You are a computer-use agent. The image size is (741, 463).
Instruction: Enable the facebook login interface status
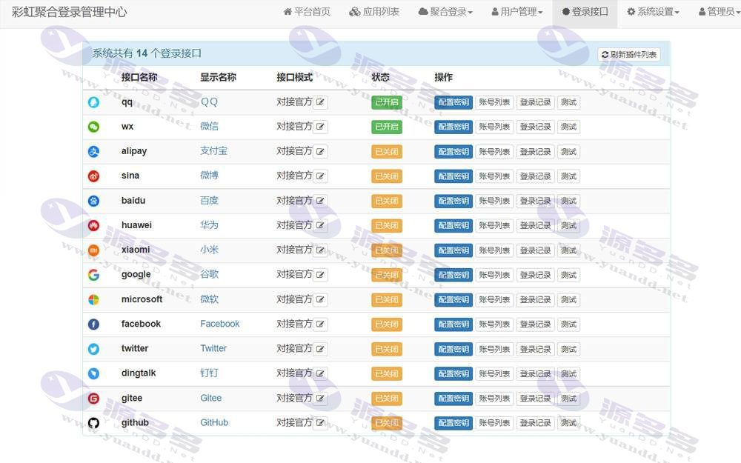pos(387,324)
